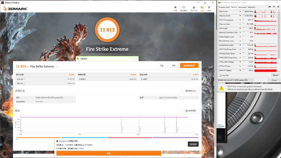This screenshot has height=158, width=281.
Task: Switch to GPU-Z Advanced tab
Action: (x=242, y=7)
